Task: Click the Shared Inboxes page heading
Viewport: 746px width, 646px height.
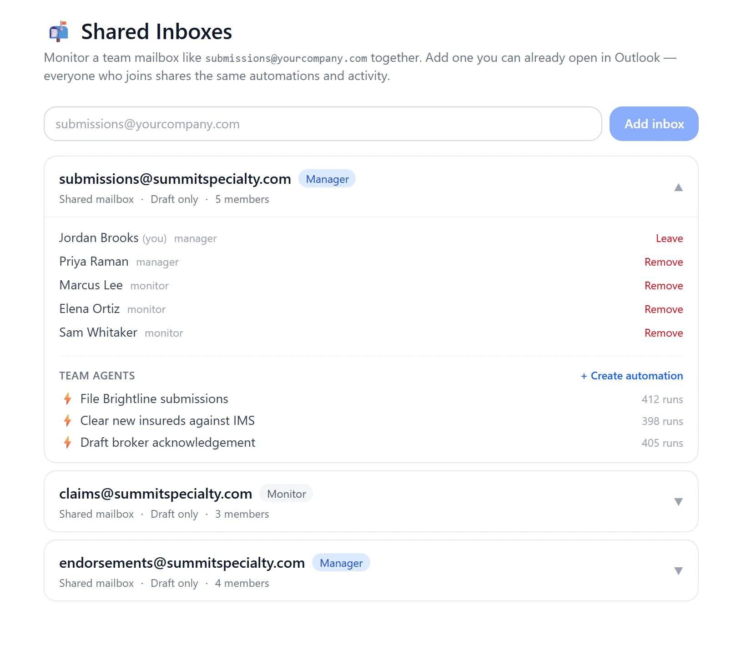Action: point(156,32)
